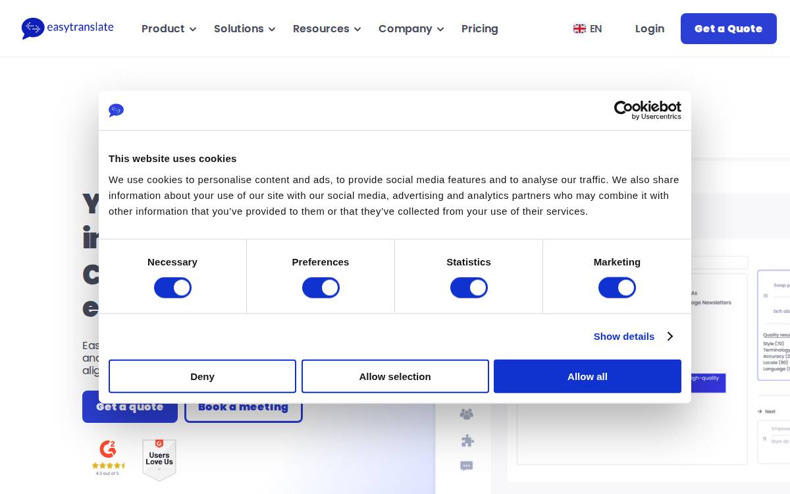Open the Product menu
Image resolution: width=790 pixels, height=494 pixels.
pos(169,29)
